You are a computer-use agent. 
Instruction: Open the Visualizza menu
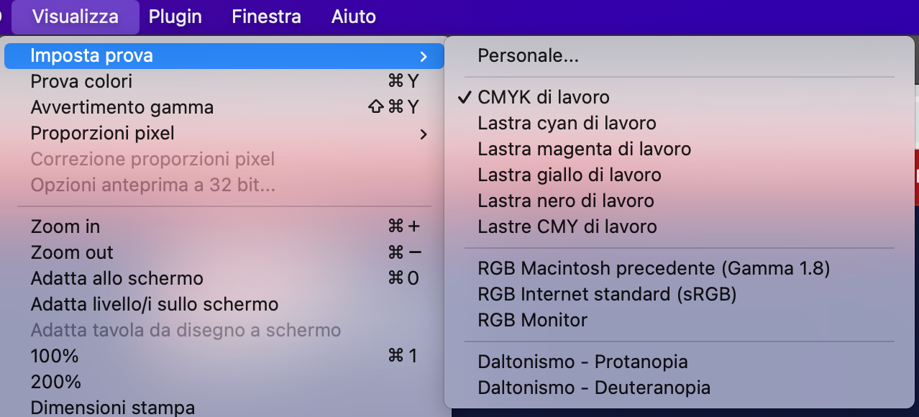point(76,17)
